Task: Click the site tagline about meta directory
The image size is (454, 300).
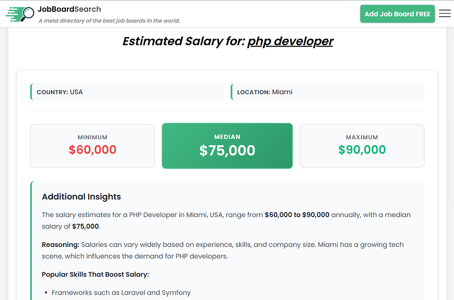Action: pos(109,21)
